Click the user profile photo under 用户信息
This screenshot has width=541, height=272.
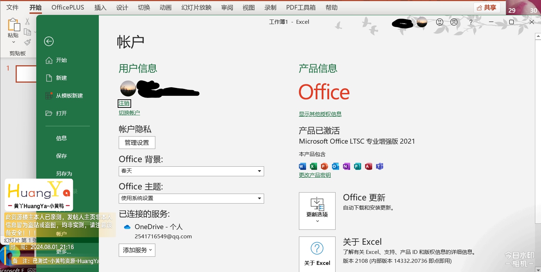pos(128,88)
